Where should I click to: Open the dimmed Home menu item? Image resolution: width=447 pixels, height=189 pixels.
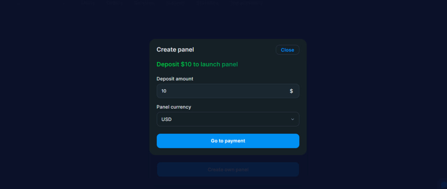point(88,3)
